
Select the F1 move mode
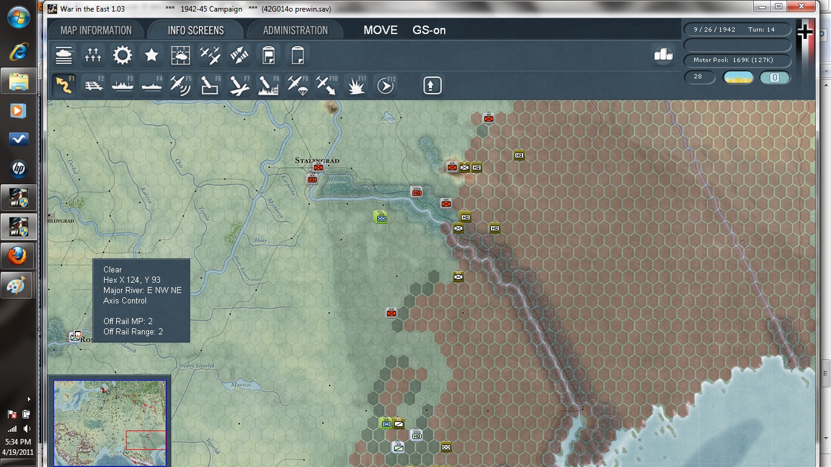(x=64, y=85)
